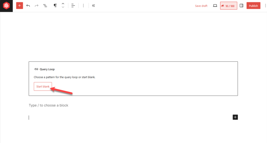Open the preview device view icon
The image size is (267, 143).
tap(215, 6)
